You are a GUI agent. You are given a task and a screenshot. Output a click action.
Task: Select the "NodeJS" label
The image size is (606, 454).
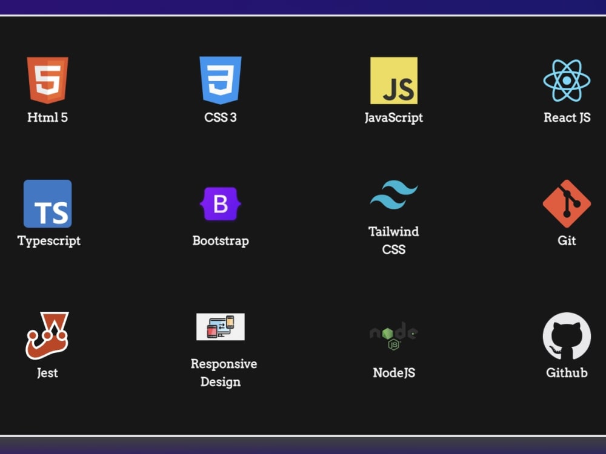click(x=394, y=373)
